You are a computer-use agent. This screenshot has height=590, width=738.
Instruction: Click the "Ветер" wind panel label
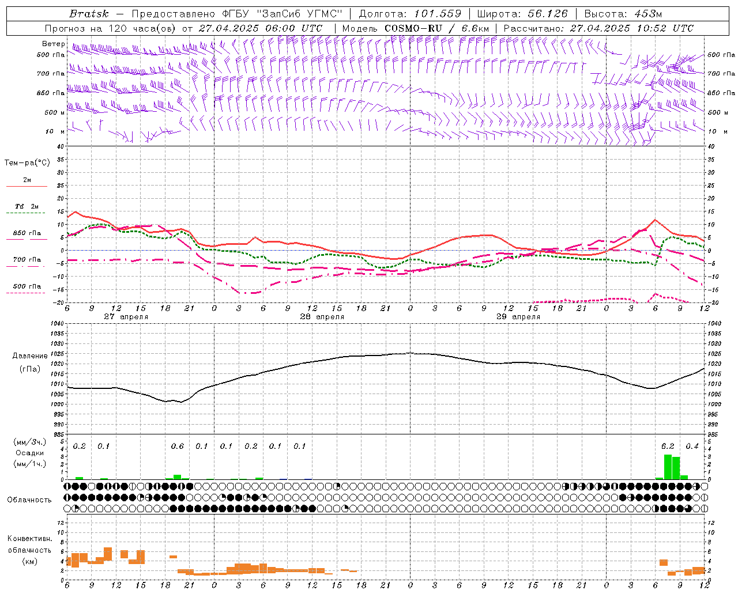point(53,44)
